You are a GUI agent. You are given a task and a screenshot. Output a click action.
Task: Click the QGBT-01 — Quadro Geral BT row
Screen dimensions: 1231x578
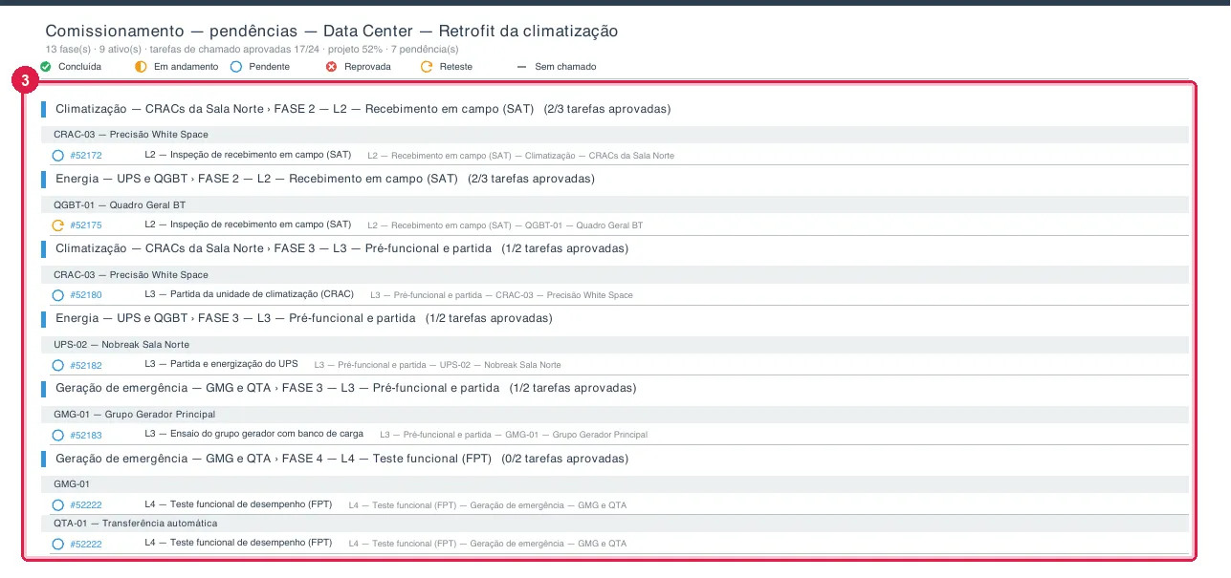(x=617, y=204)
